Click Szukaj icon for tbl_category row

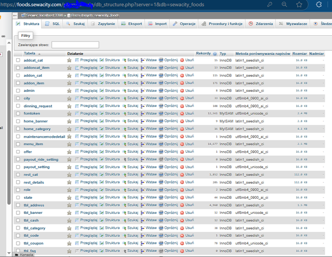point(125,228)
